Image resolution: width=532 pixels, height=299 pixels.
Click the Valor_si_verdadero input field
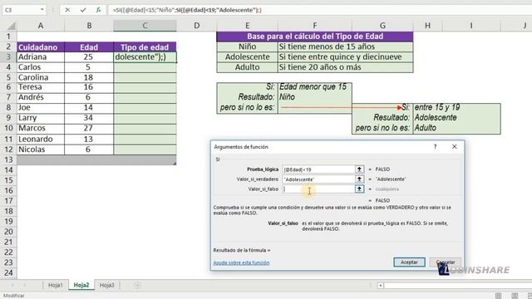318,179
